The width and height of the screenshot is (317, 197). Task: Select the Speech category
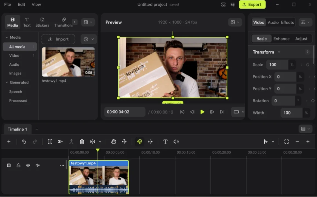(20, 92)
